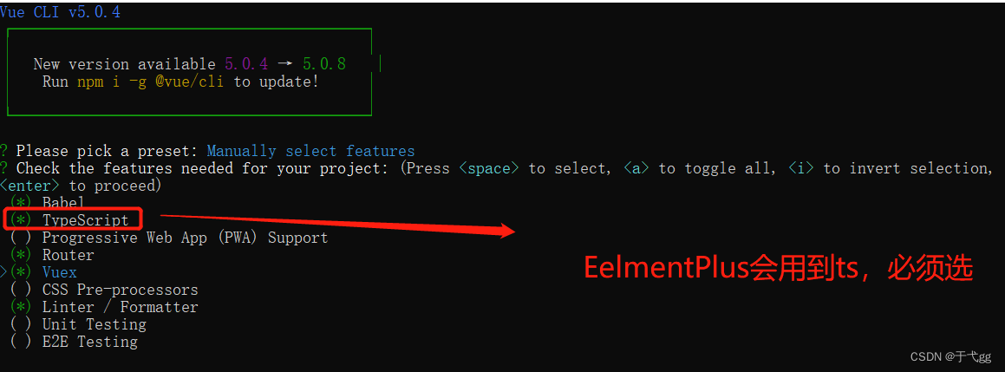Click the CSDN watermark author name

point(975,356)
